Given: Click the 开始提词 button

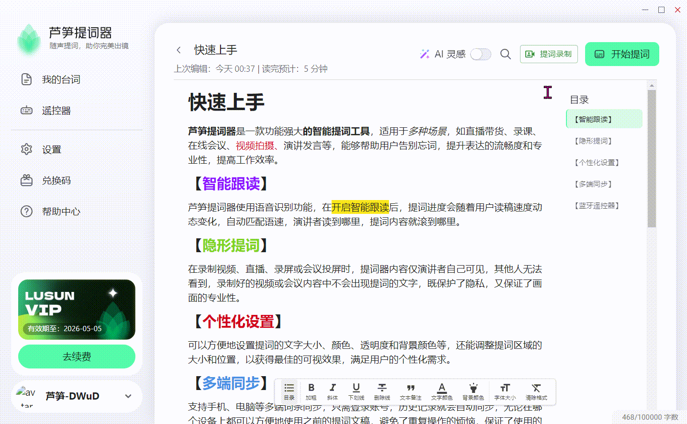Looking at the screenshot, I should [x=621, y=54].
